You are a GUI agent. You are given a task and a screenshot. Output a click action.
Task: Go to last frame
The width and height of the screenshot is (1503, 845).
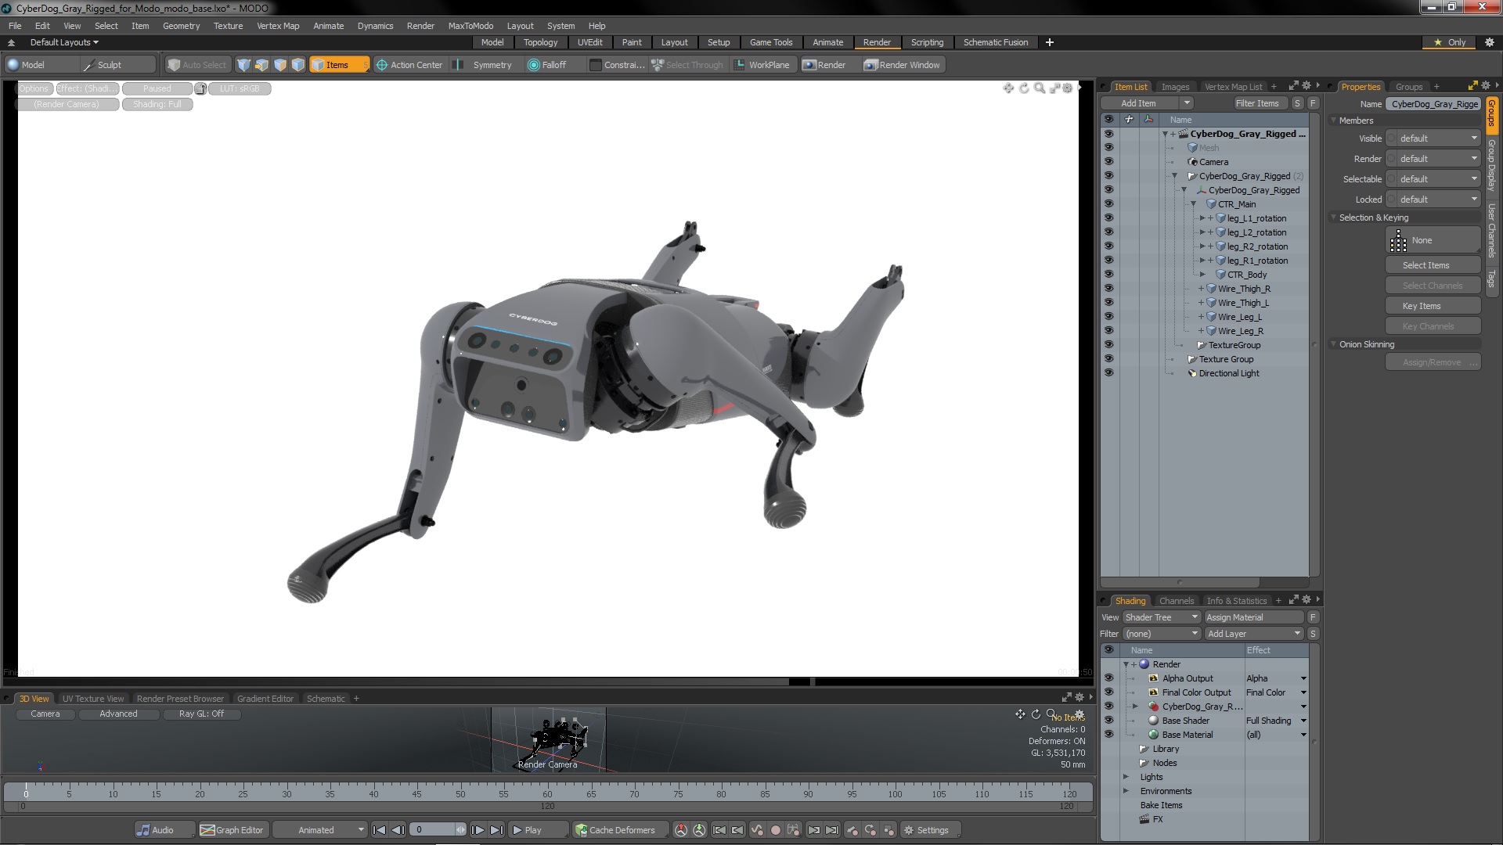click(496, 830)
